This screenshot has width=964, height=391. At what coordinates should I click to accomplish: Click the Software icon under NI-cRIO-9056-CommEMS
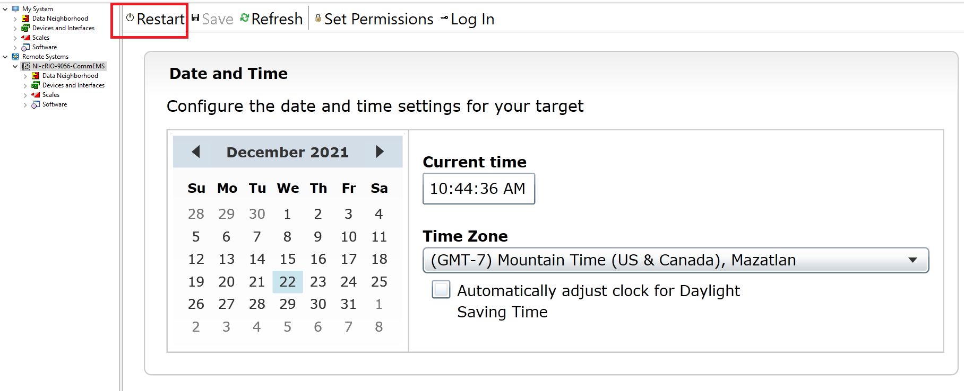coord(36,104)
